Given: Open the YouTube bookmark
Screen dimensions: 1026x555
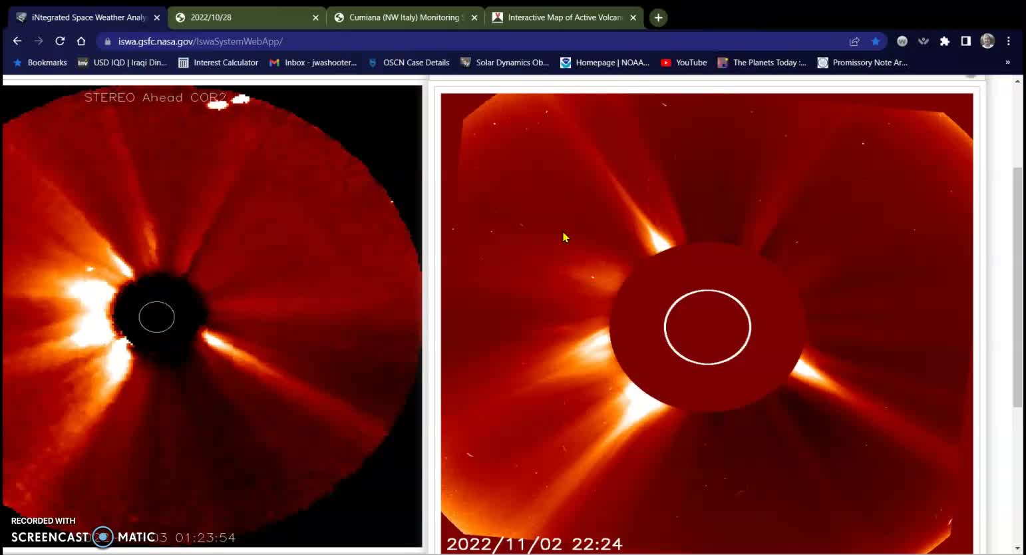Looking at the screenshot, I should point(683,63).
